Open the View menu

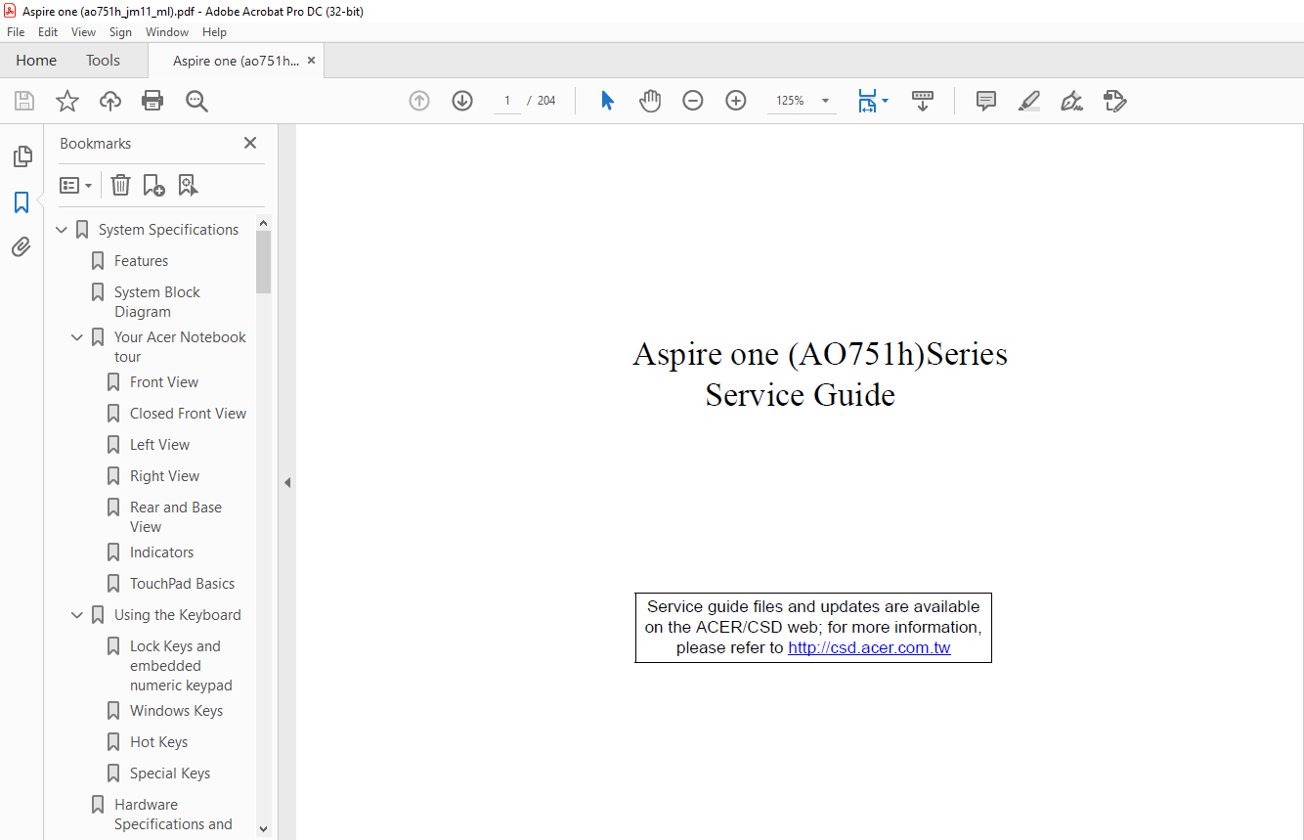pos(83,32)
